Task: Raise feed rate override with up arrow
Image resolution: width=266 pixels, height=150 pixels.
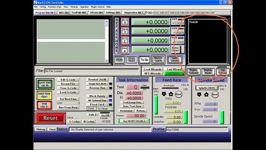Action: coord(171,94)
